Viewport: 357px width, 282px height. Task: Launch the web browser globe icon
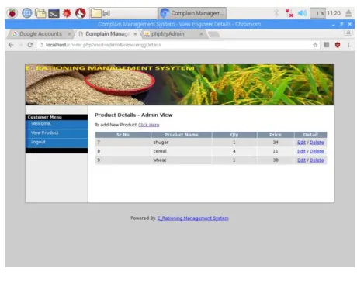(26, 13)
